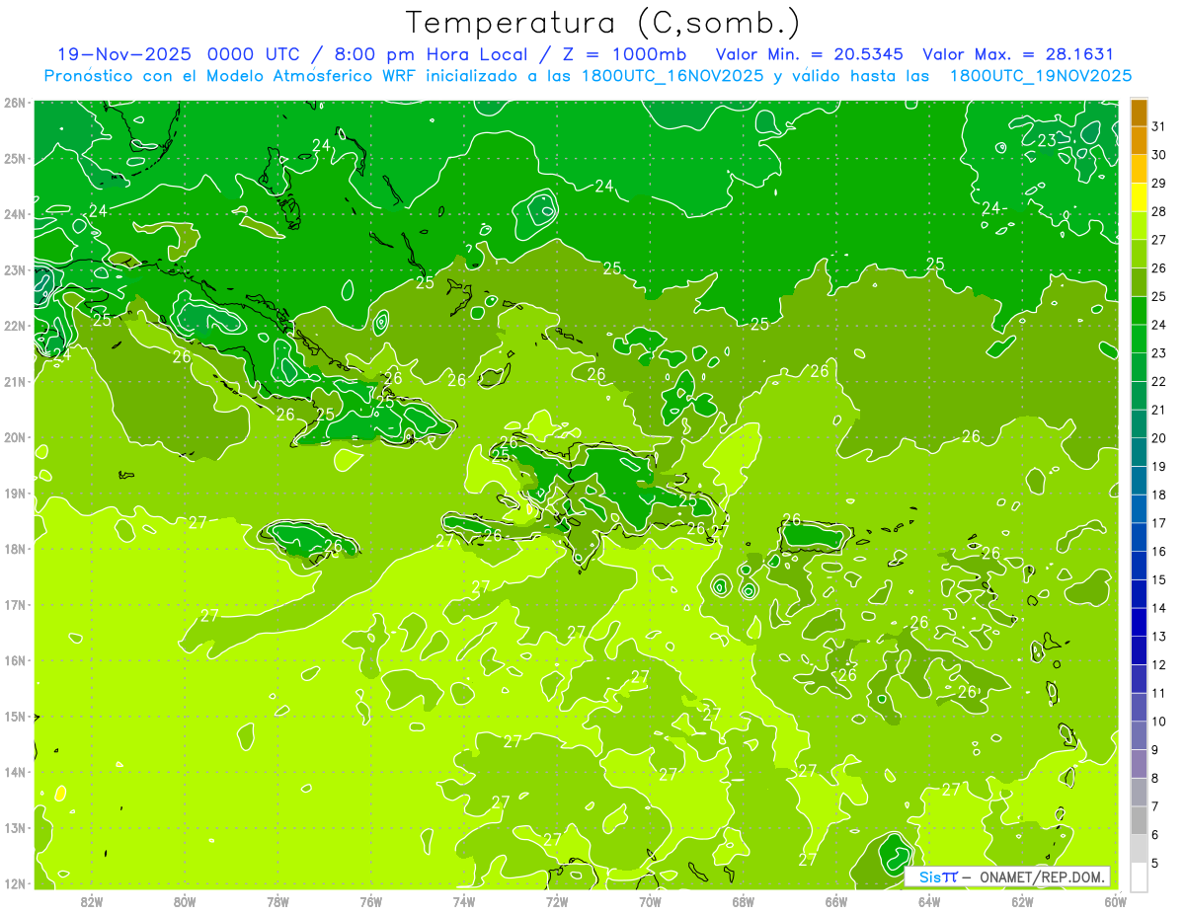
Task: Click the brown color bar segment above 31
Action: point(1139,113)
